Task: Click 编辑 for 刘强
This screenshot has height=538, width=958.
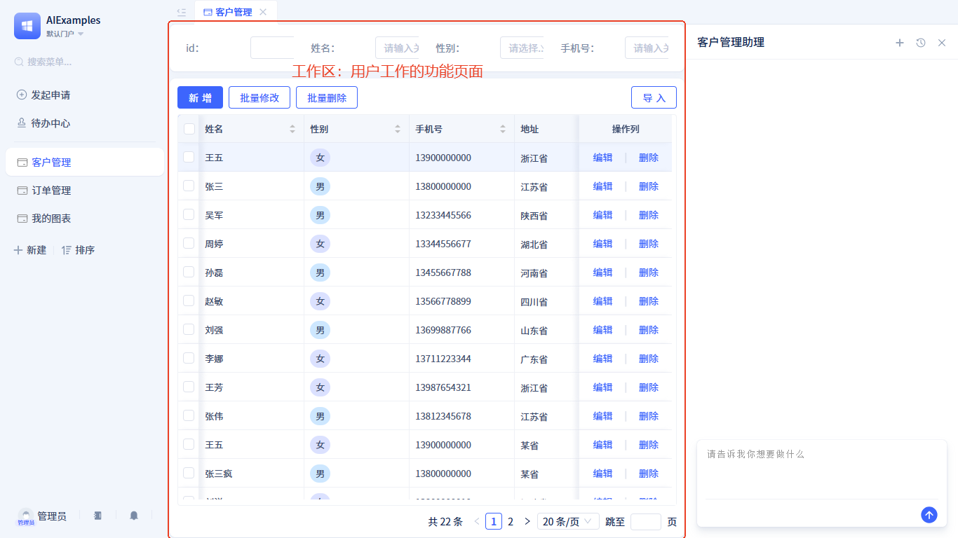Action: tap(602, 330)
